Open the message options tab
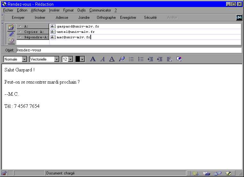The image size is (244, 177). (11, 41)
